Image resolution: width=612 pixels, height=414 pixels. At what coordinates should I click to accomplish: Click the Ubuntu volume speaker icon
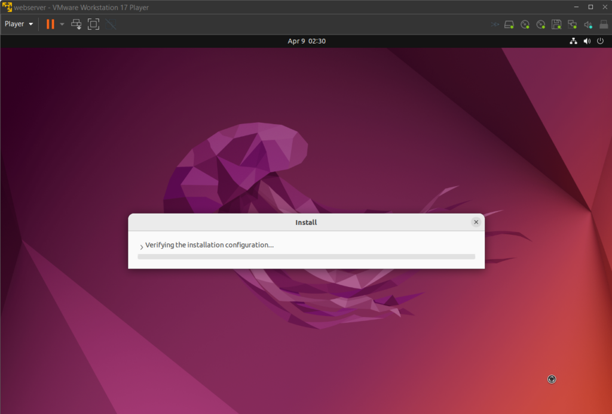tap(587, 41)
